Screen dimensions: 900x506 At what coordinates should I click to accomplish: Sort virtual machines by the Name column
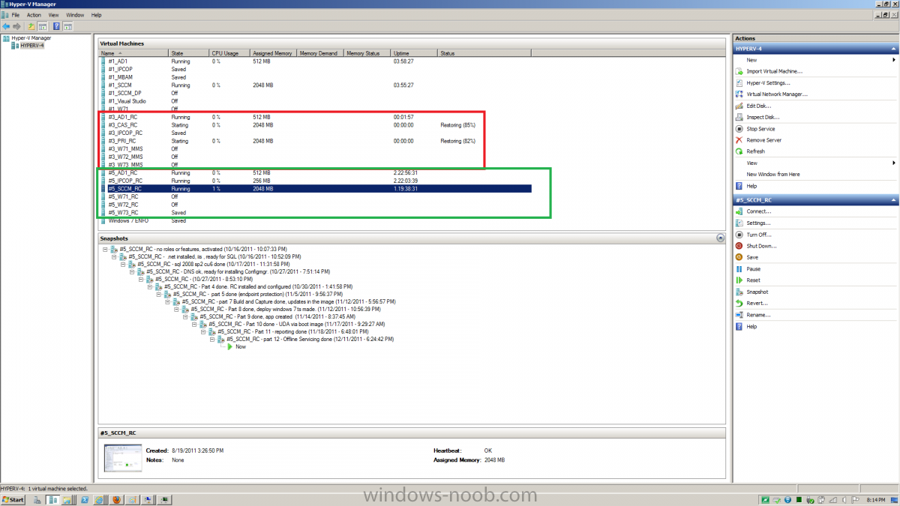pyautogui.click(x=134, y=53)
